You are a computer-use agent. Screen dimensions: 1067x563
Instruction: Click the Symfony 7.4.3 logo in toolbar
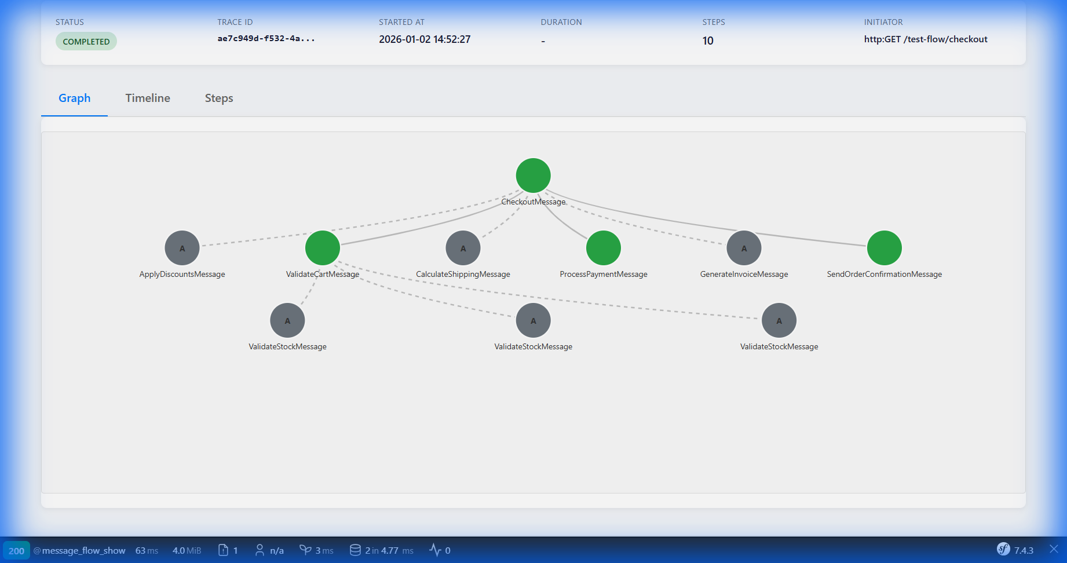point(1004,549)
